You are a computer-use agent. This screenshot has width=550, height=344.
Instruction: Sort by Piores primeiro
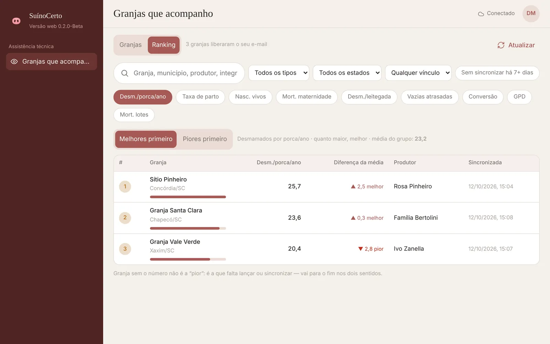tap(205, 139)
